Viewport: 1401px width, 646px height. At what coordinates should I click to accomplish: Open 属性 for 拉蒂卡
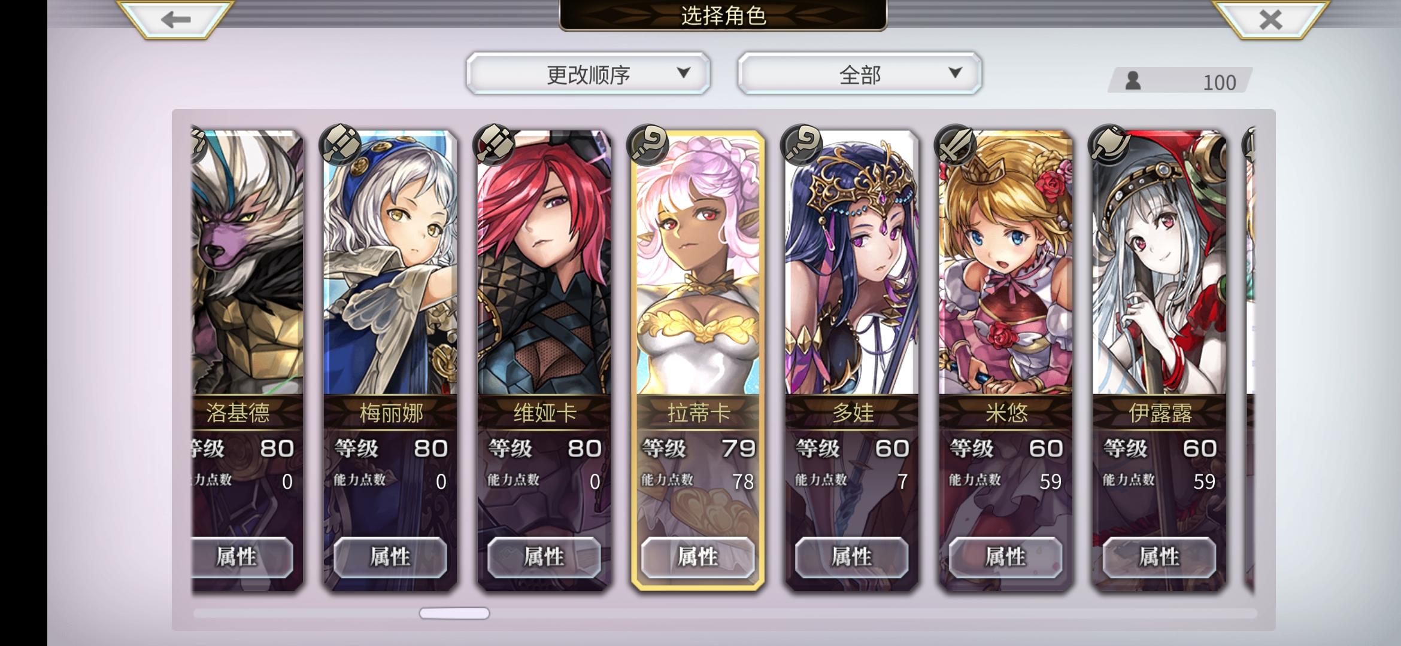(698, 557)
